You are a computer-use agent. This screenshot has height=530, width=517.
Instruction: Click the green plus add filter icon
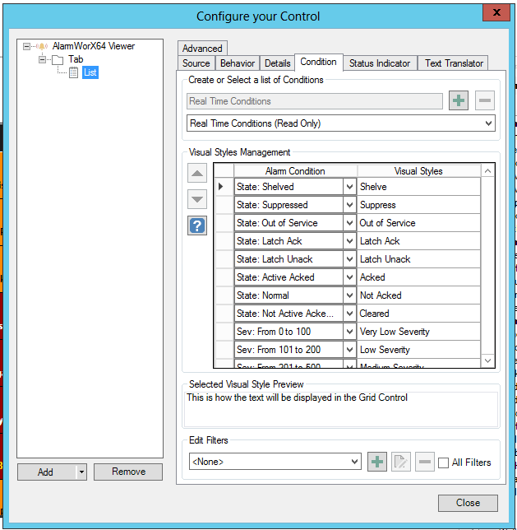(x=377, y=462)
